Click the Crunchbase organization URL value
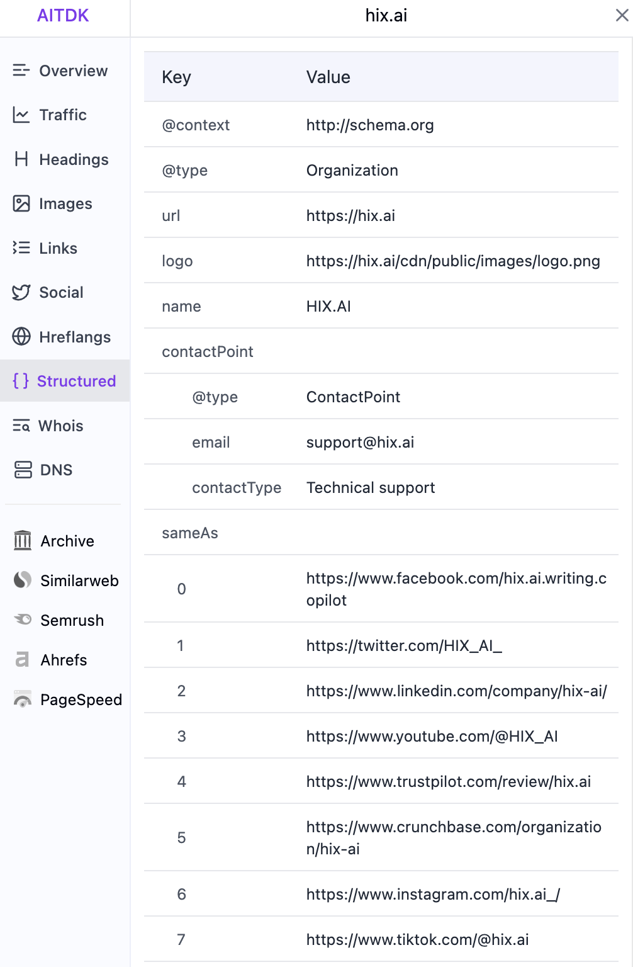Screen dimensions: 633x967 (x=454, y=837)
